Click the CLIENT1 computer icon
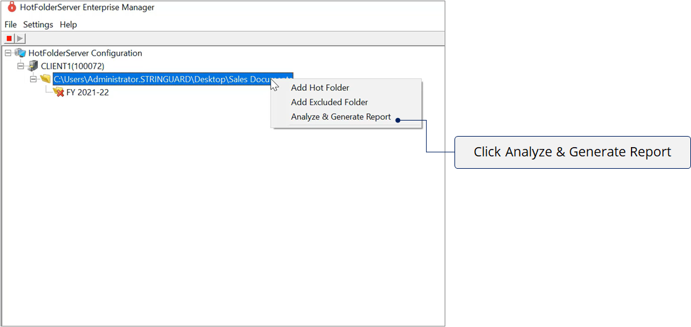This screenshot has height=327, width=691. 33,66
